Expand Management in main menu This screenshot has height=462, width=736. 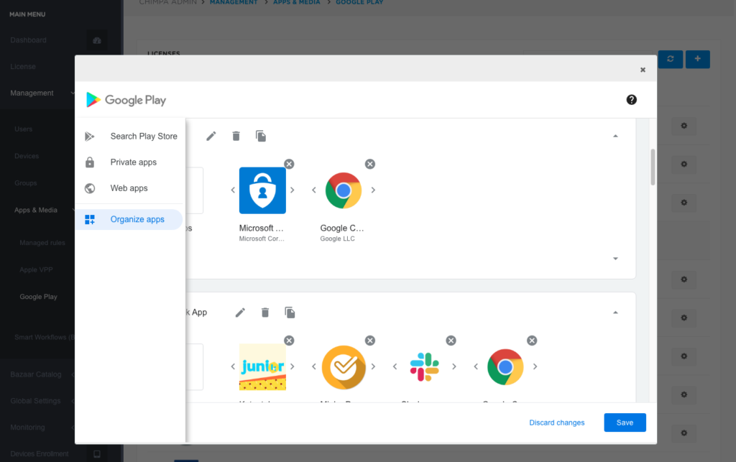32,93
